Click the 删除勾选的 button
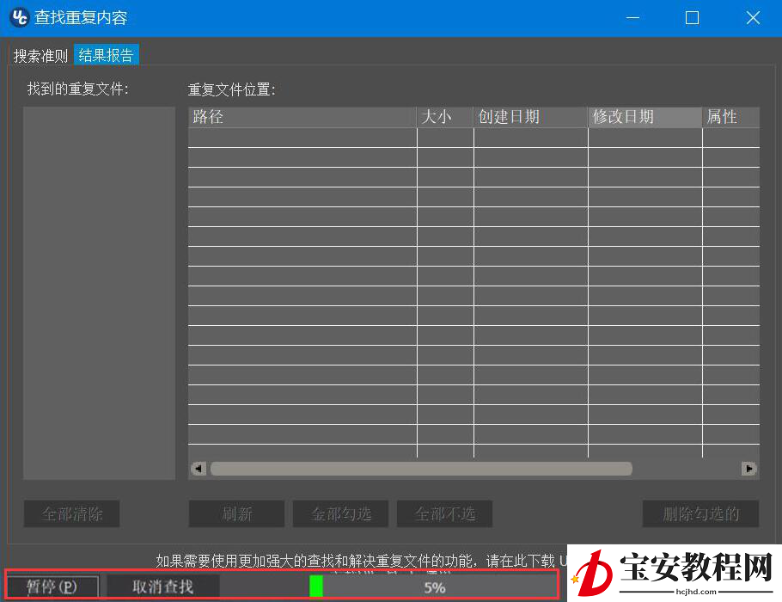This screenshot has width=782, height=602. pyautogui.click(x=700, y=513)
